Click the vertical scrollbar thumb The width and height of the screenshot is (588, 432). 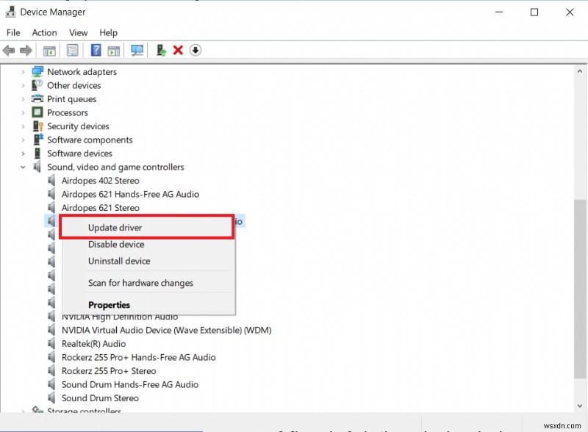tap(580, 289)
